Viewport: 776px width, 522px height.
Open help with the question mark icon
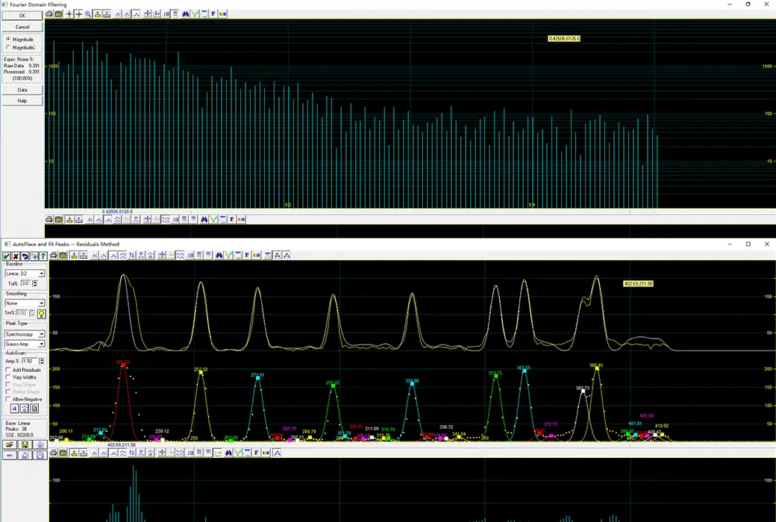coord(43,256)
